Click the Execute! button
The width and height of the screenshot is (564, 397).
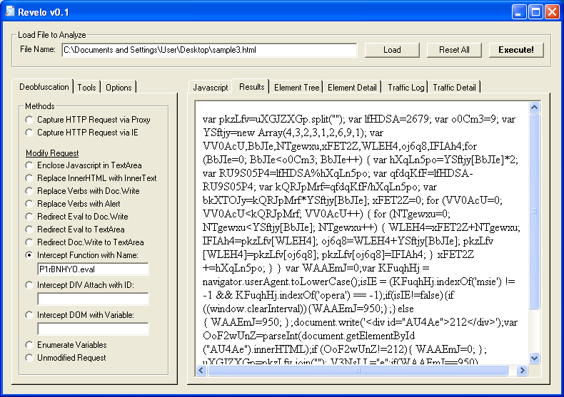point(515,50)
